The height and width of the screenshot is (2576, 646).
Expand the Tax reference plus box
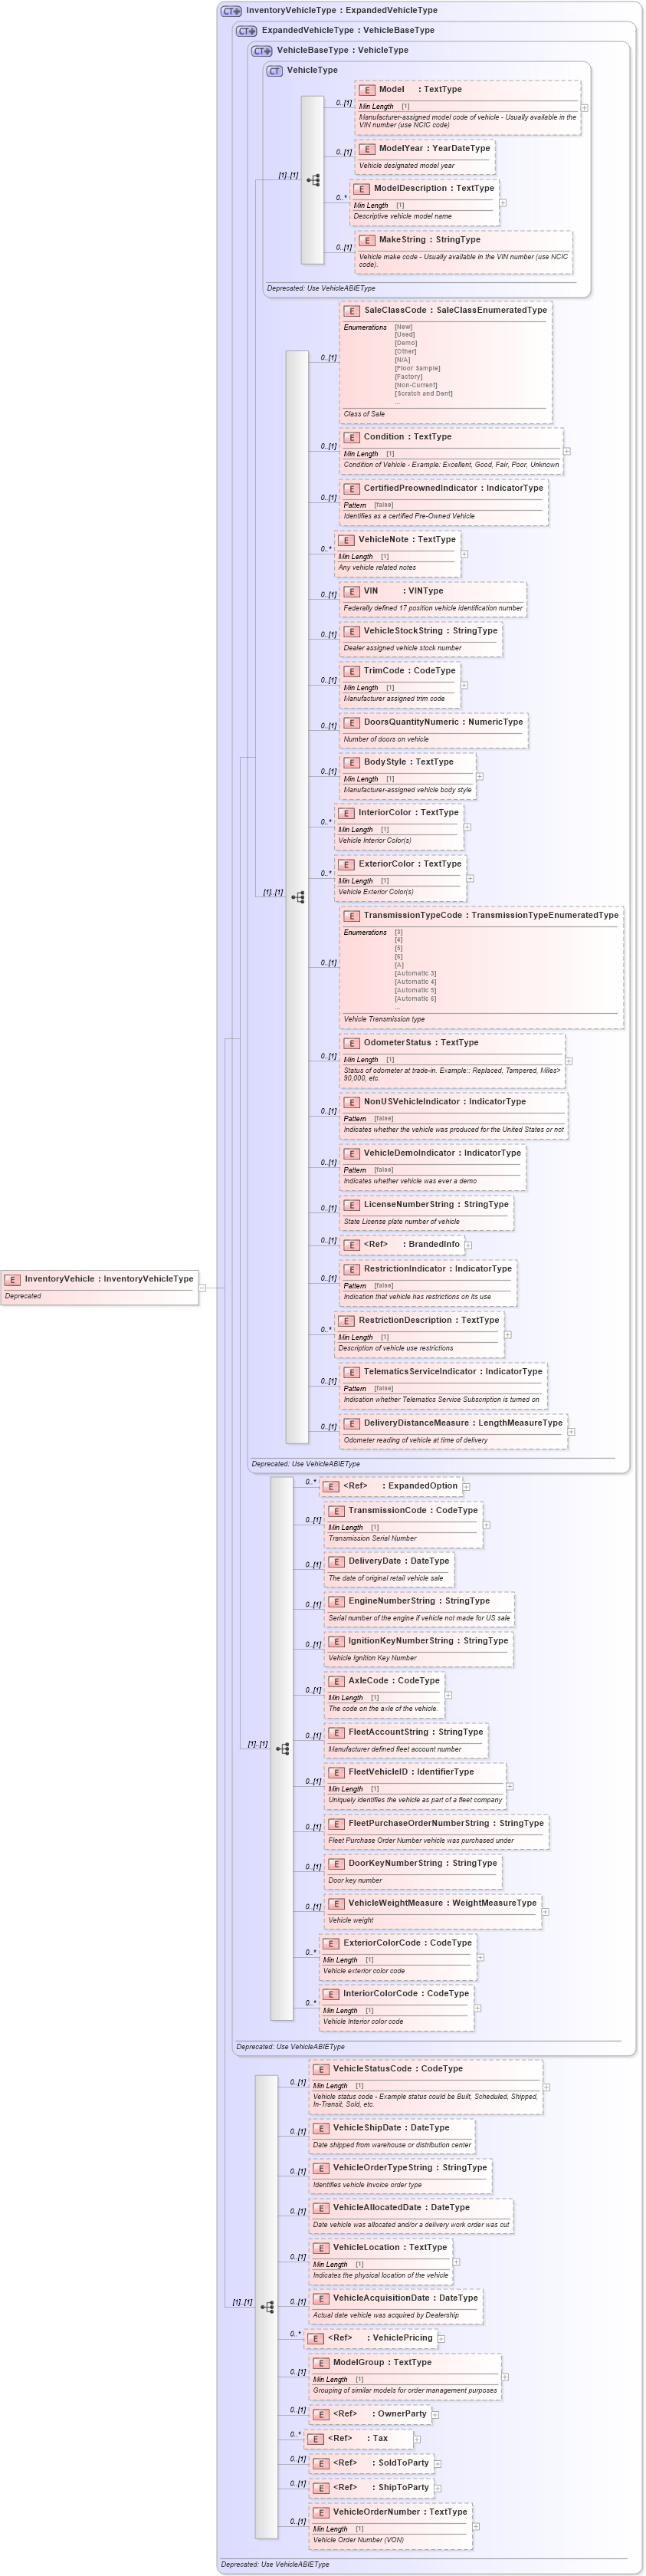point(417,2440)
